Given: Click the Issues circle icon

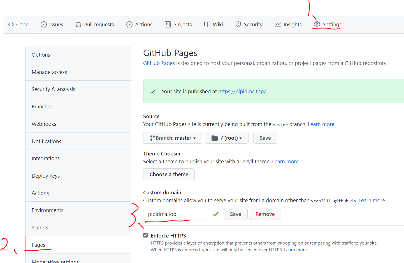Looking at the screenshot, I should [x=44, y=25].
